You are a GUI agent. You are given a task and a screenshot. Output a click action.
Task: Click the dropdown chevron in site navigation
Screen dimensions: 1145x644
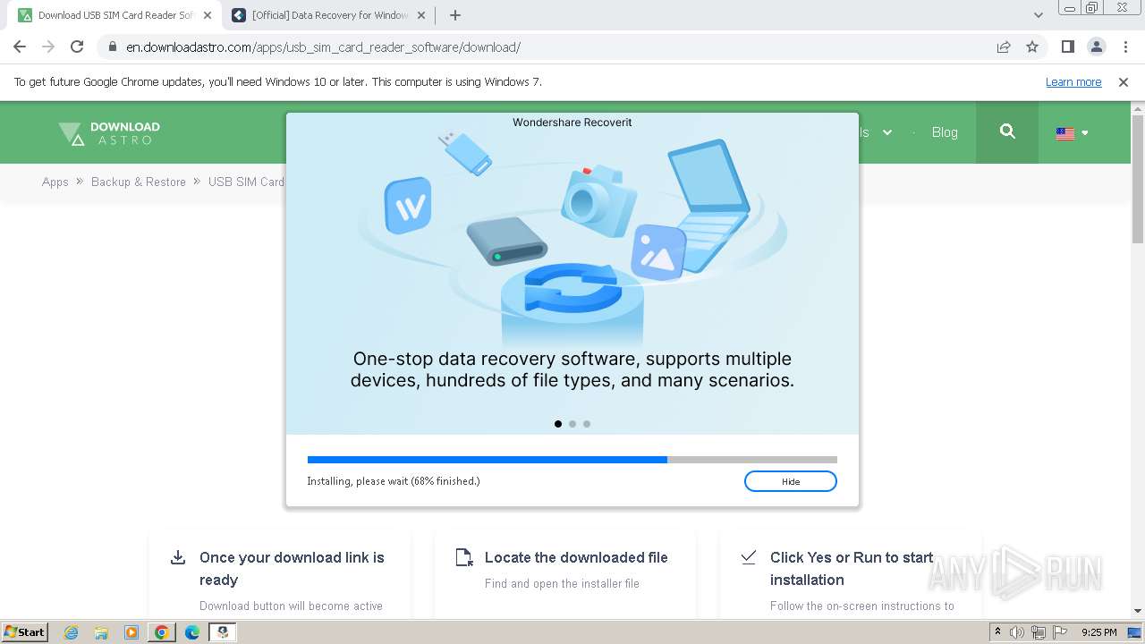click(x=887, y=132)
